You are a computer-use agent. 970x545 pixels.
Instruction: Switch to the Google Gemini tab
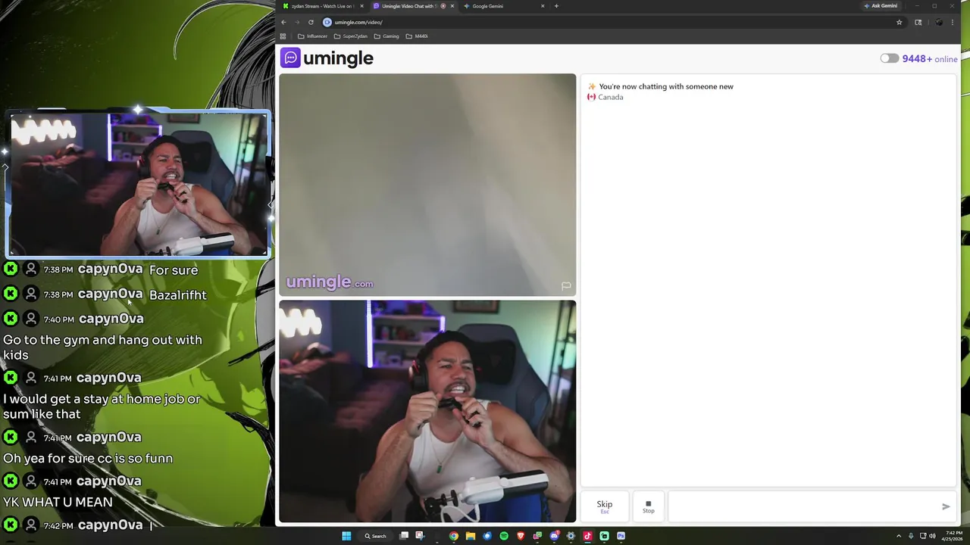click(500, 6)
